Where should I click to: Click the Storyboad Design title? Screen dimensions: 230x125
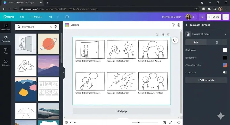[172, 17]
